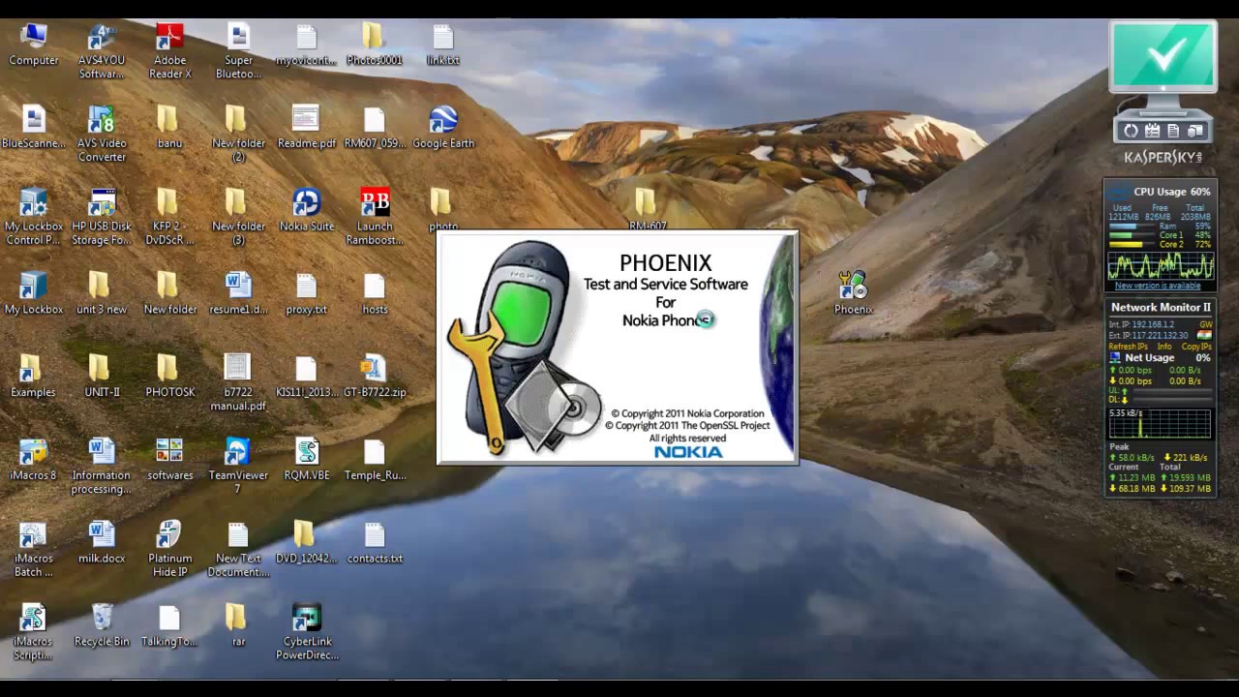Viewport: 1239px width, 697px height.
Task: Open New folder (3)
Action: (238, 218)
